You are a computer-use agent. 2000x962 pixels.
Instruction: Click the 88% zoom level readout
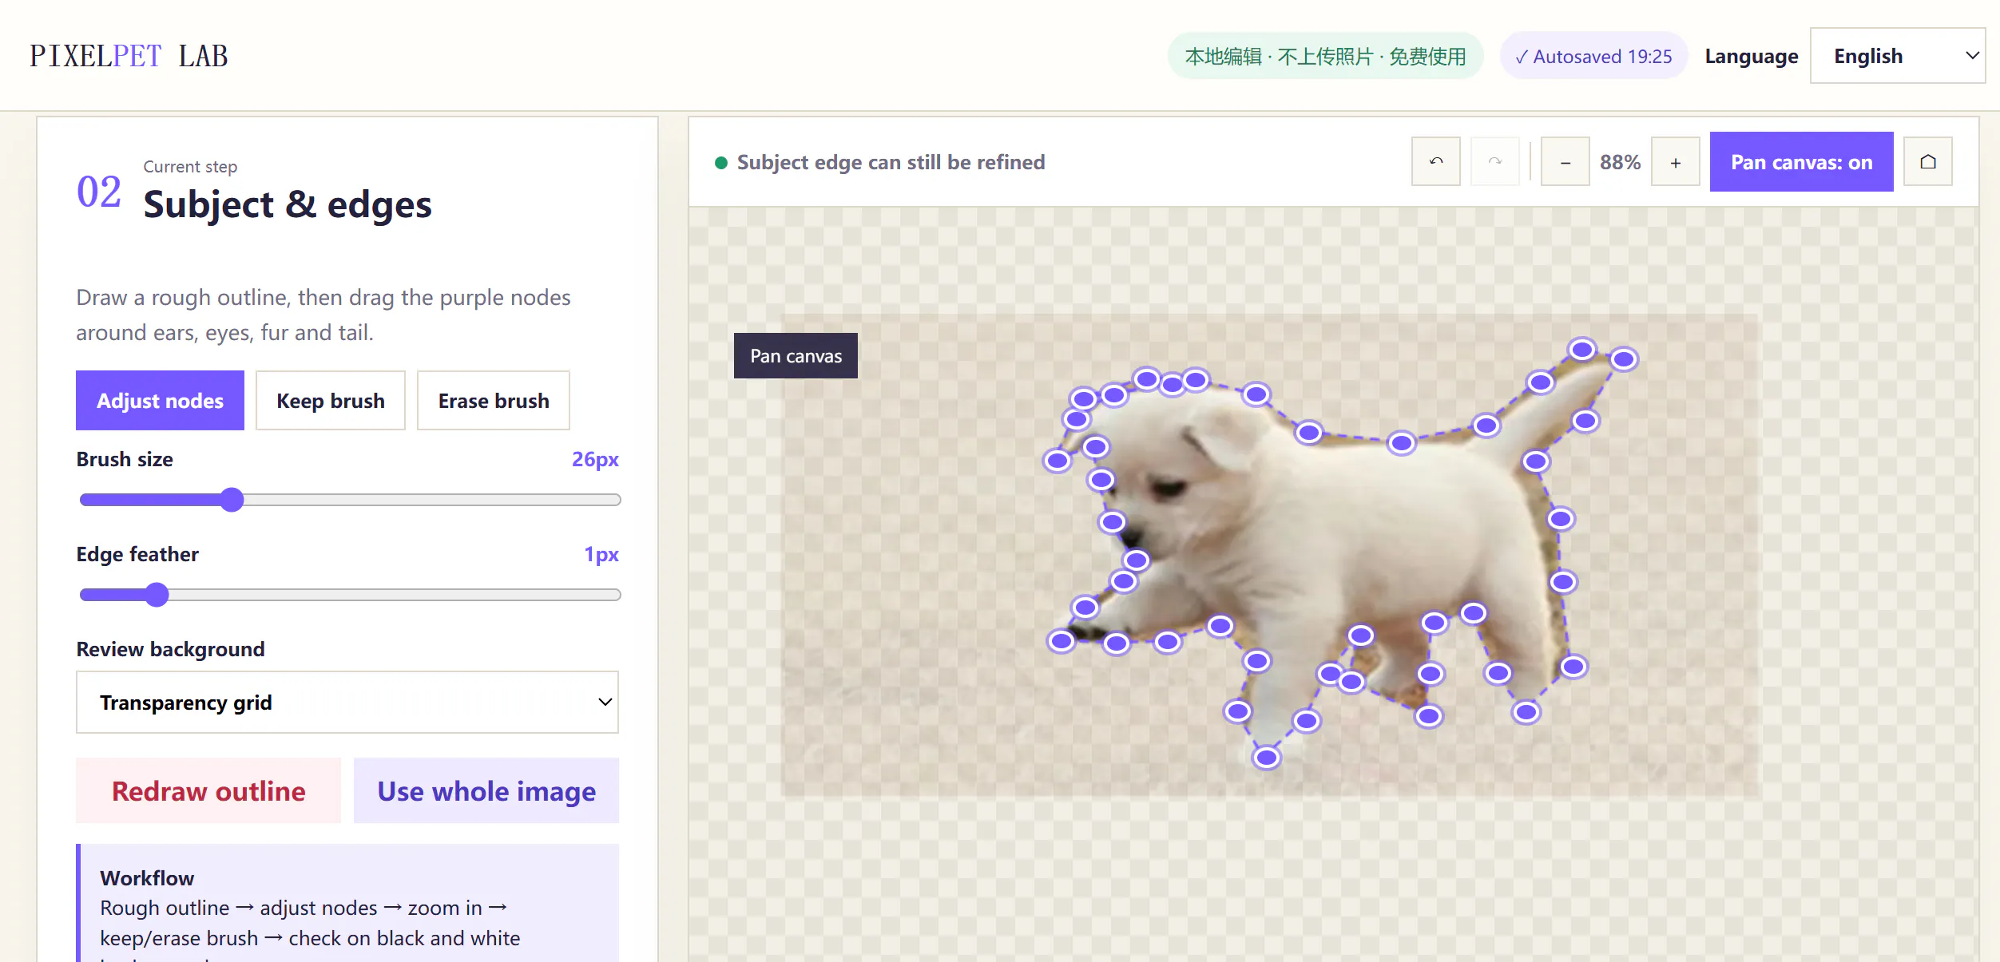pyautogui.click(x=1620, y=162)
